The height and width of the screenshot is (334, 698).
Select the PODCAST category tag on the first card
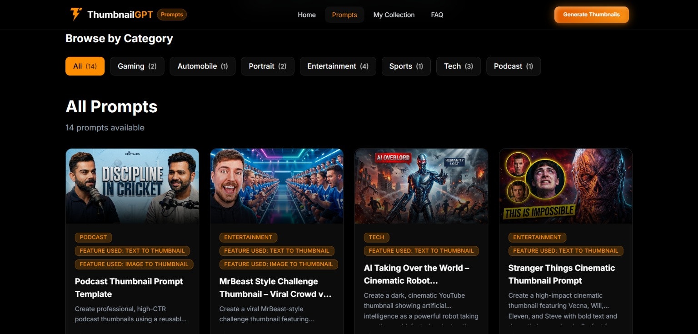coord(93,237)
